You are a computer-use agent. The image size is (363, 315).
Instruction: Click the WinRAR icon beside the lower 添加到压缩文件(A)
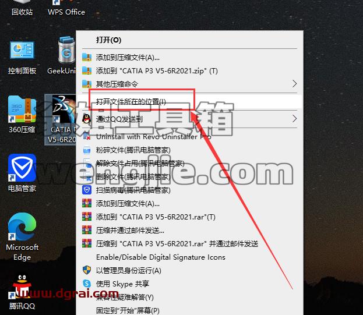pyautogui.click(x=87, y=203)
